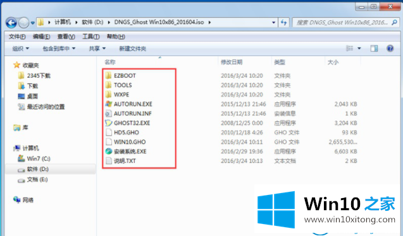Select the 说明.TXT file icon
The height and width of the screenshot is (236, 403).
click(x=108, y=161)
